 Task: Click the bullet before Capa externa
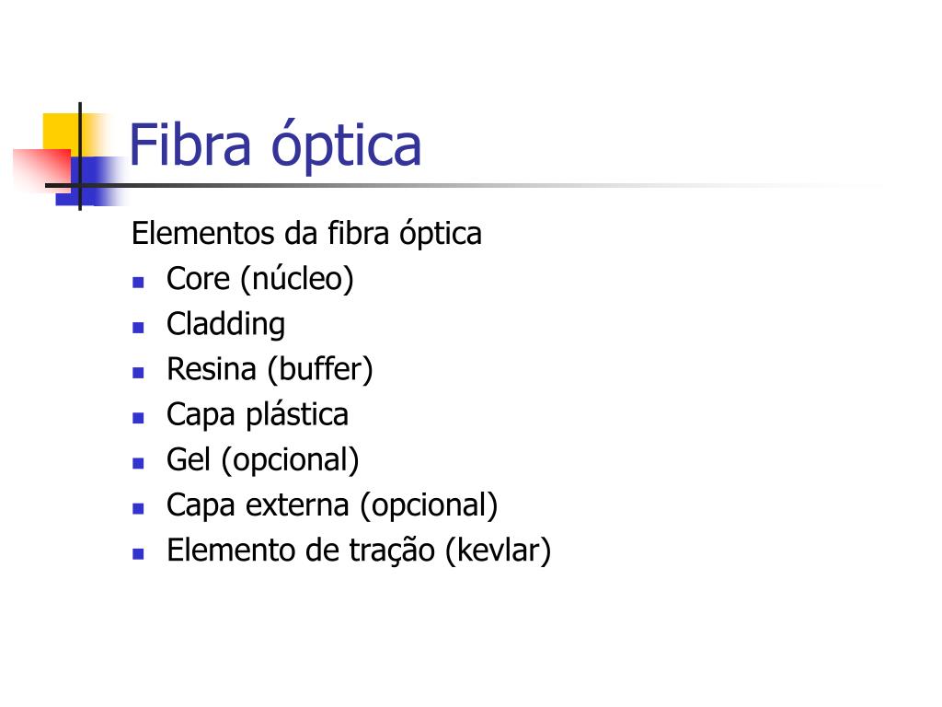point(138,508)
